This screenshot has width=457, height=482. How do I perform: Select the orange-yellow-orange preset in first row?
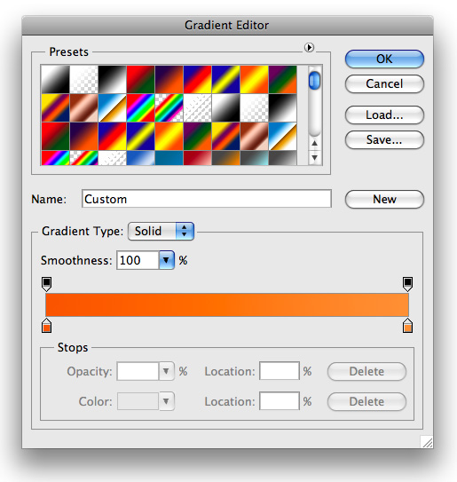(254, 79)
